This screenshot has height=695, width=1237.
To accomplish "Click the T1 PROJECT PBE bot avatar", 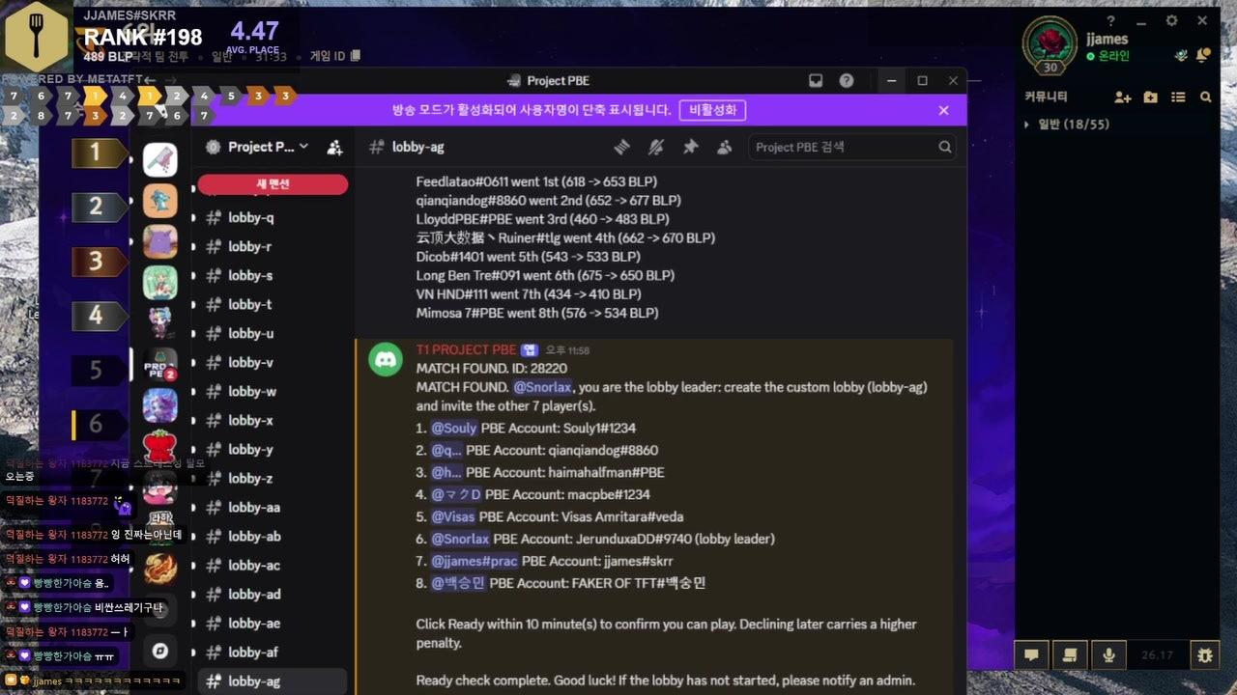I will tap(387, 360).
